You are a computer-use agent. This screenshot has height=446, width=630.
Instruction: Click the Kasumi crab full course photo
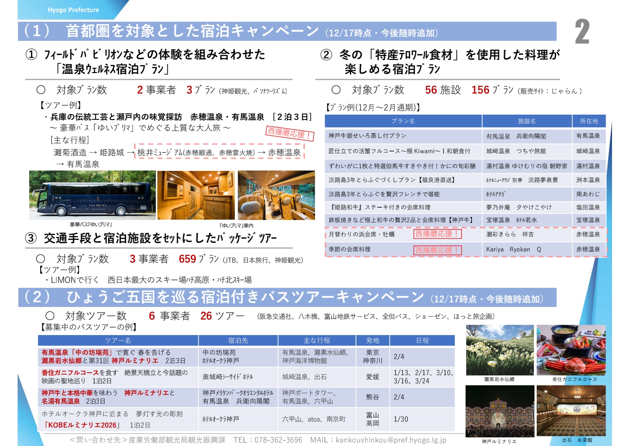(571, 350)
